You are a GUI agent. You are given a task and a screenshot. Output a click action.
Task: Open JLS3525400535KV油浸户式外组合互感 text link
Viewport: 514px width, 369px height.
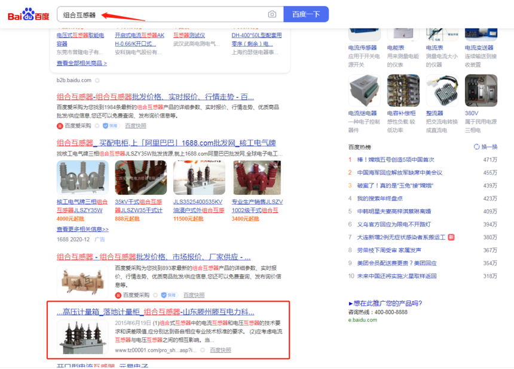pos(198,206)
